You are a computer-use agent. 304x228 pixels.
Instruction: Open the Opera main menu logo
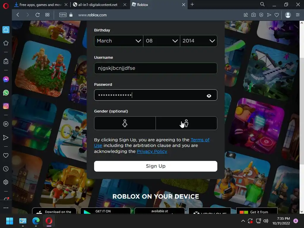tap(6, 6)
